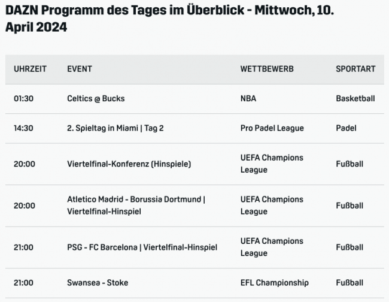Select the Padel sport type cell

point(346,128)
